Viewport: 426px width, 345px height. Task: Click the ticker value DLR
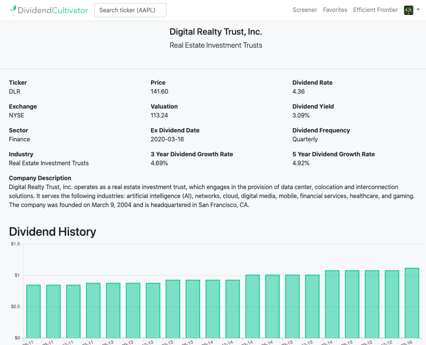point(15,92)
